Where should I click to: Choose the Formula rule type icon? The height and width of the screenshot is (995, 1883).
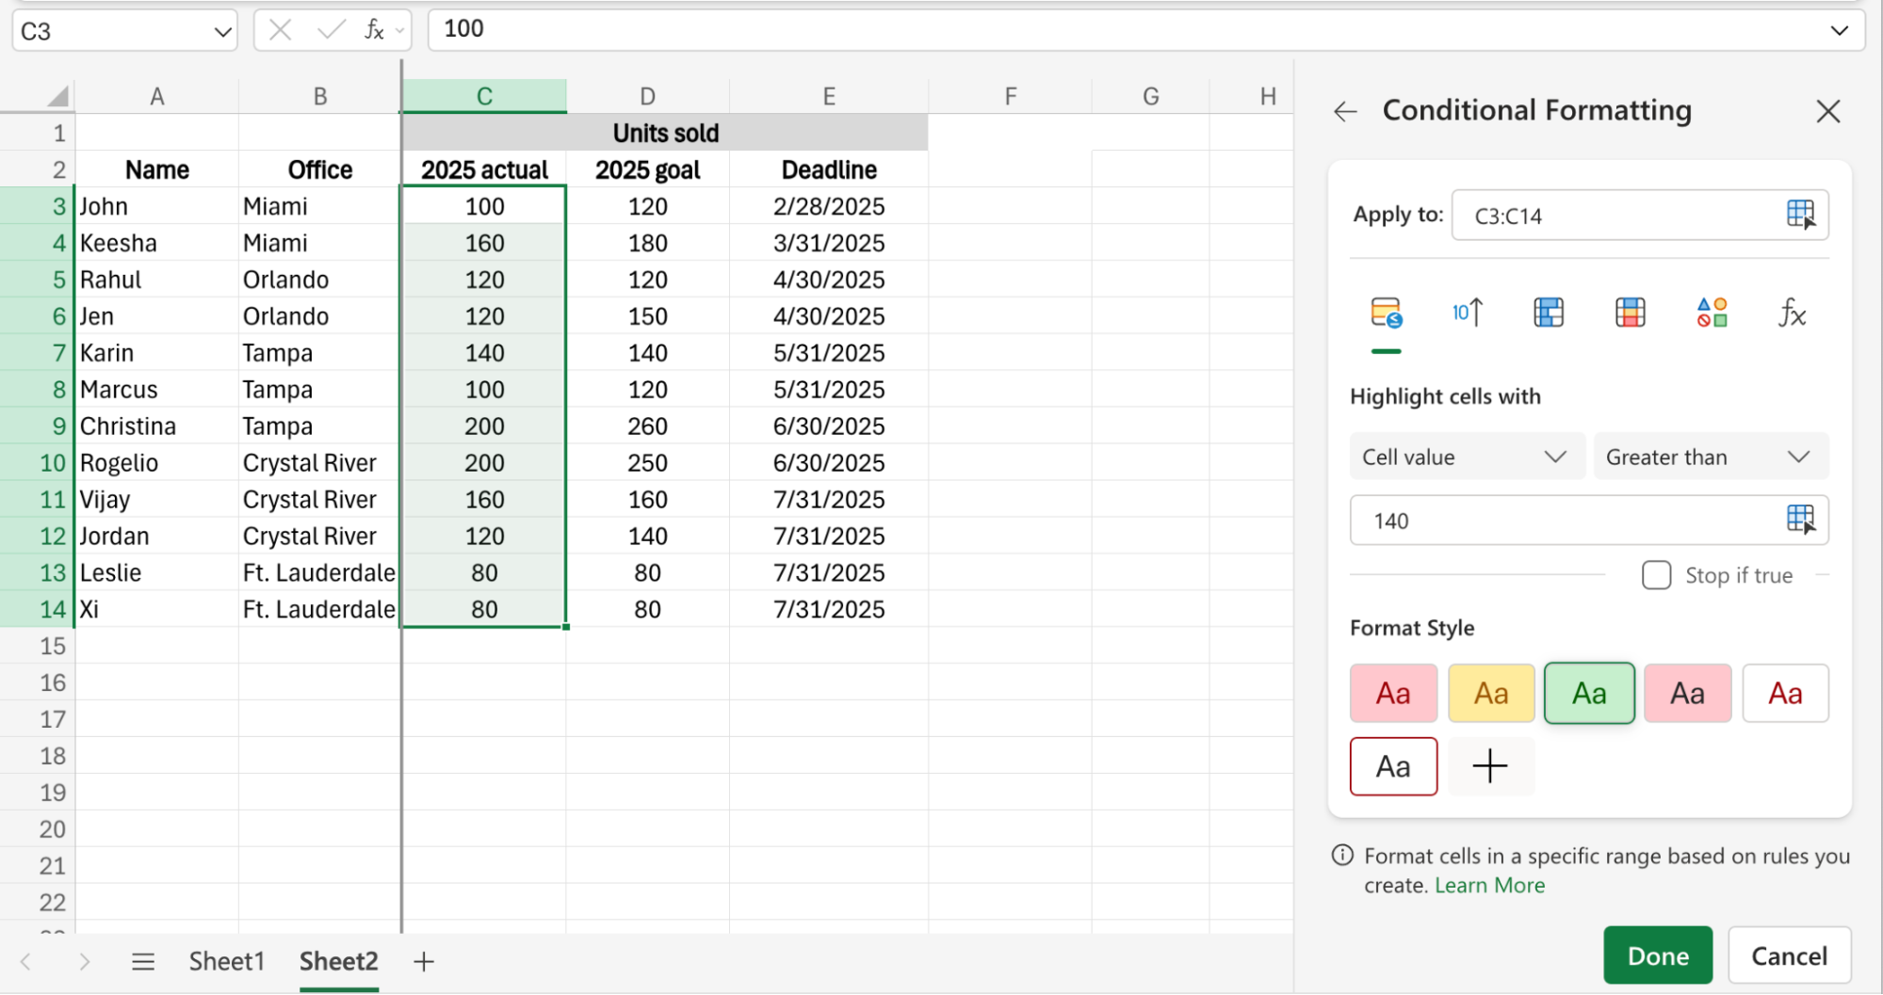point(1792,313)
